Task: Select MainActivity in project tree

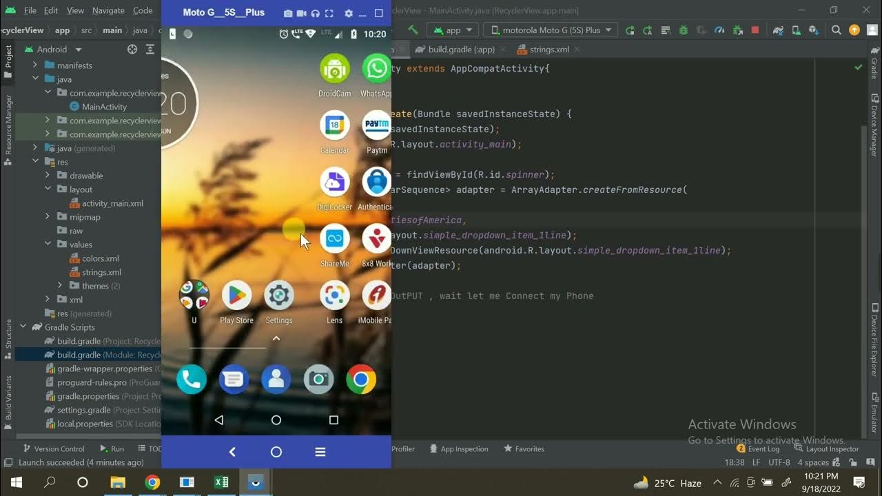Action: point(98,107)
